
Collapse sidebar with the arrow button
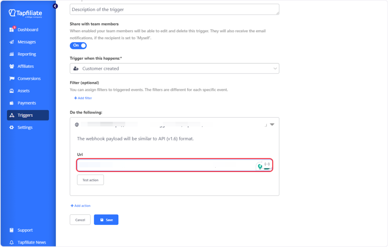pos(55,6)
